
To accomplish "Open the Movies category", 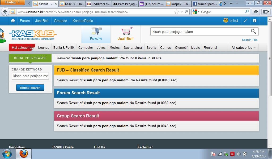I will coord(115,48).
